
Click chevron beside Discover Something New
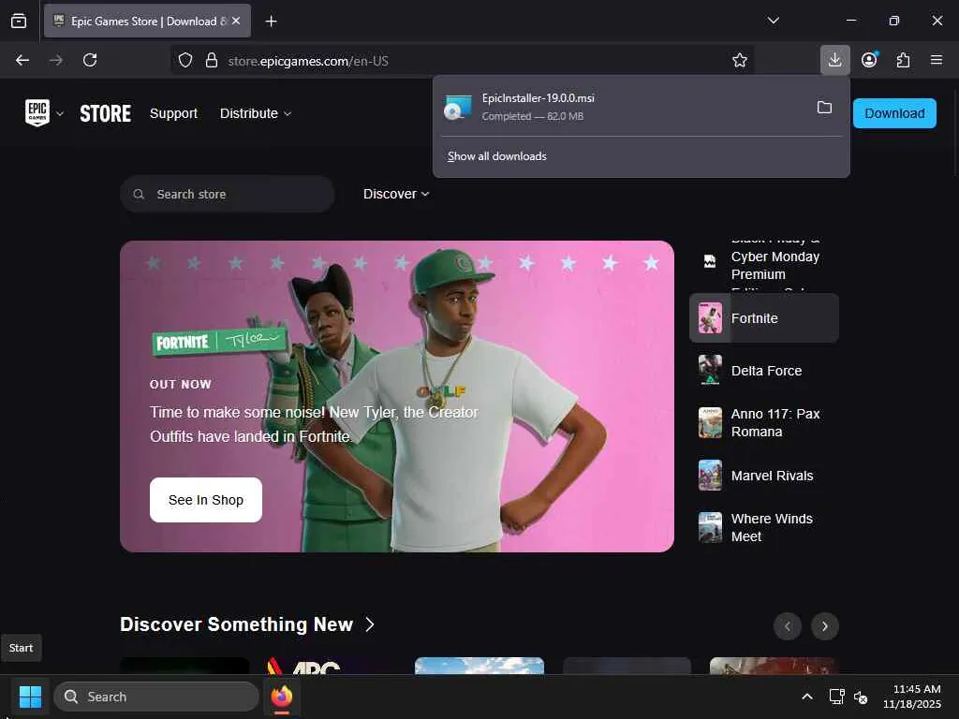pos(369,624)
